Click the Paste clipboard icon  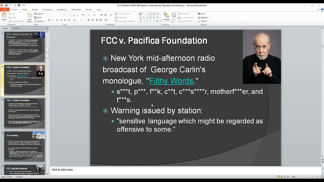coord(4,15)
